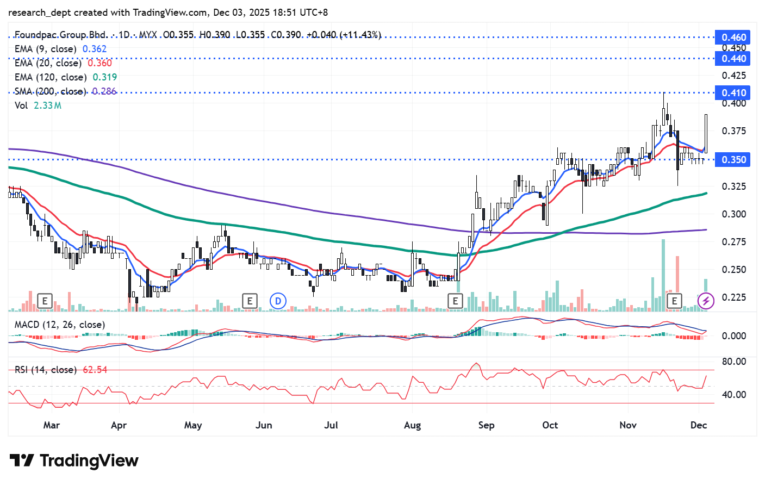The width and height of the screenshot is (765, 485).
Task: Click the earnings E marker near March
Action: click(x=45, y=301)
